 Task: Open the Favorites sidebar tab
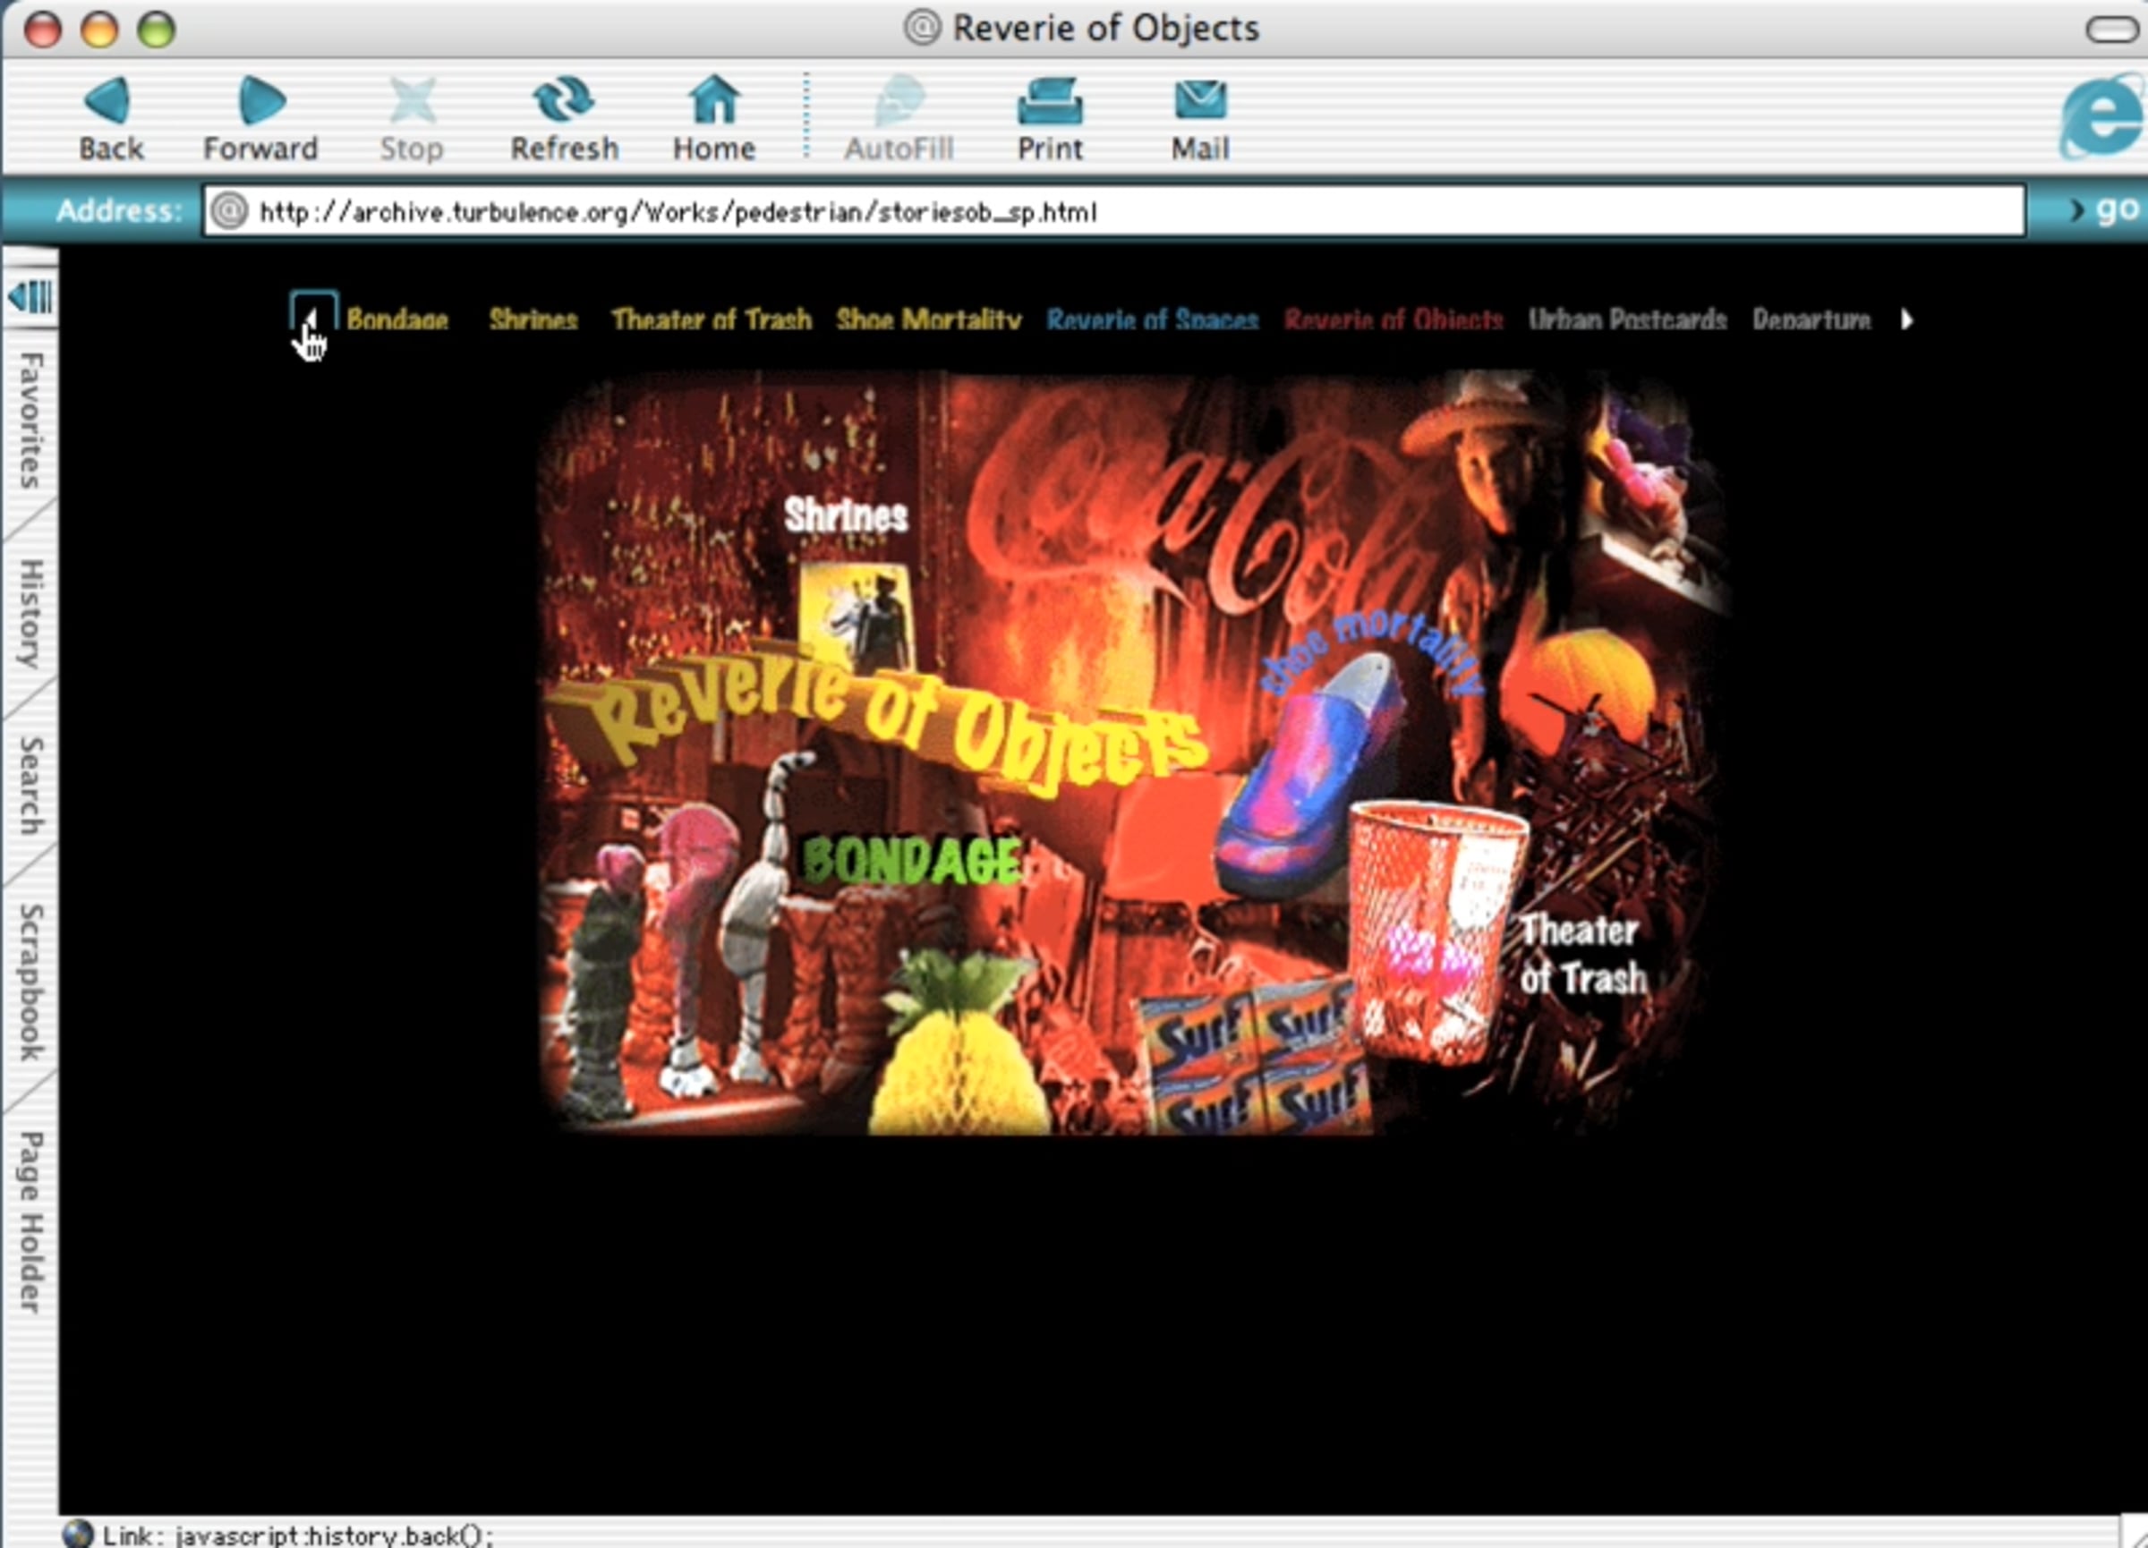31,421
